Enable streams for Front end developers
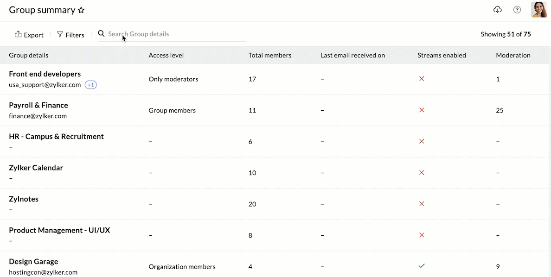 click(422, 79)
